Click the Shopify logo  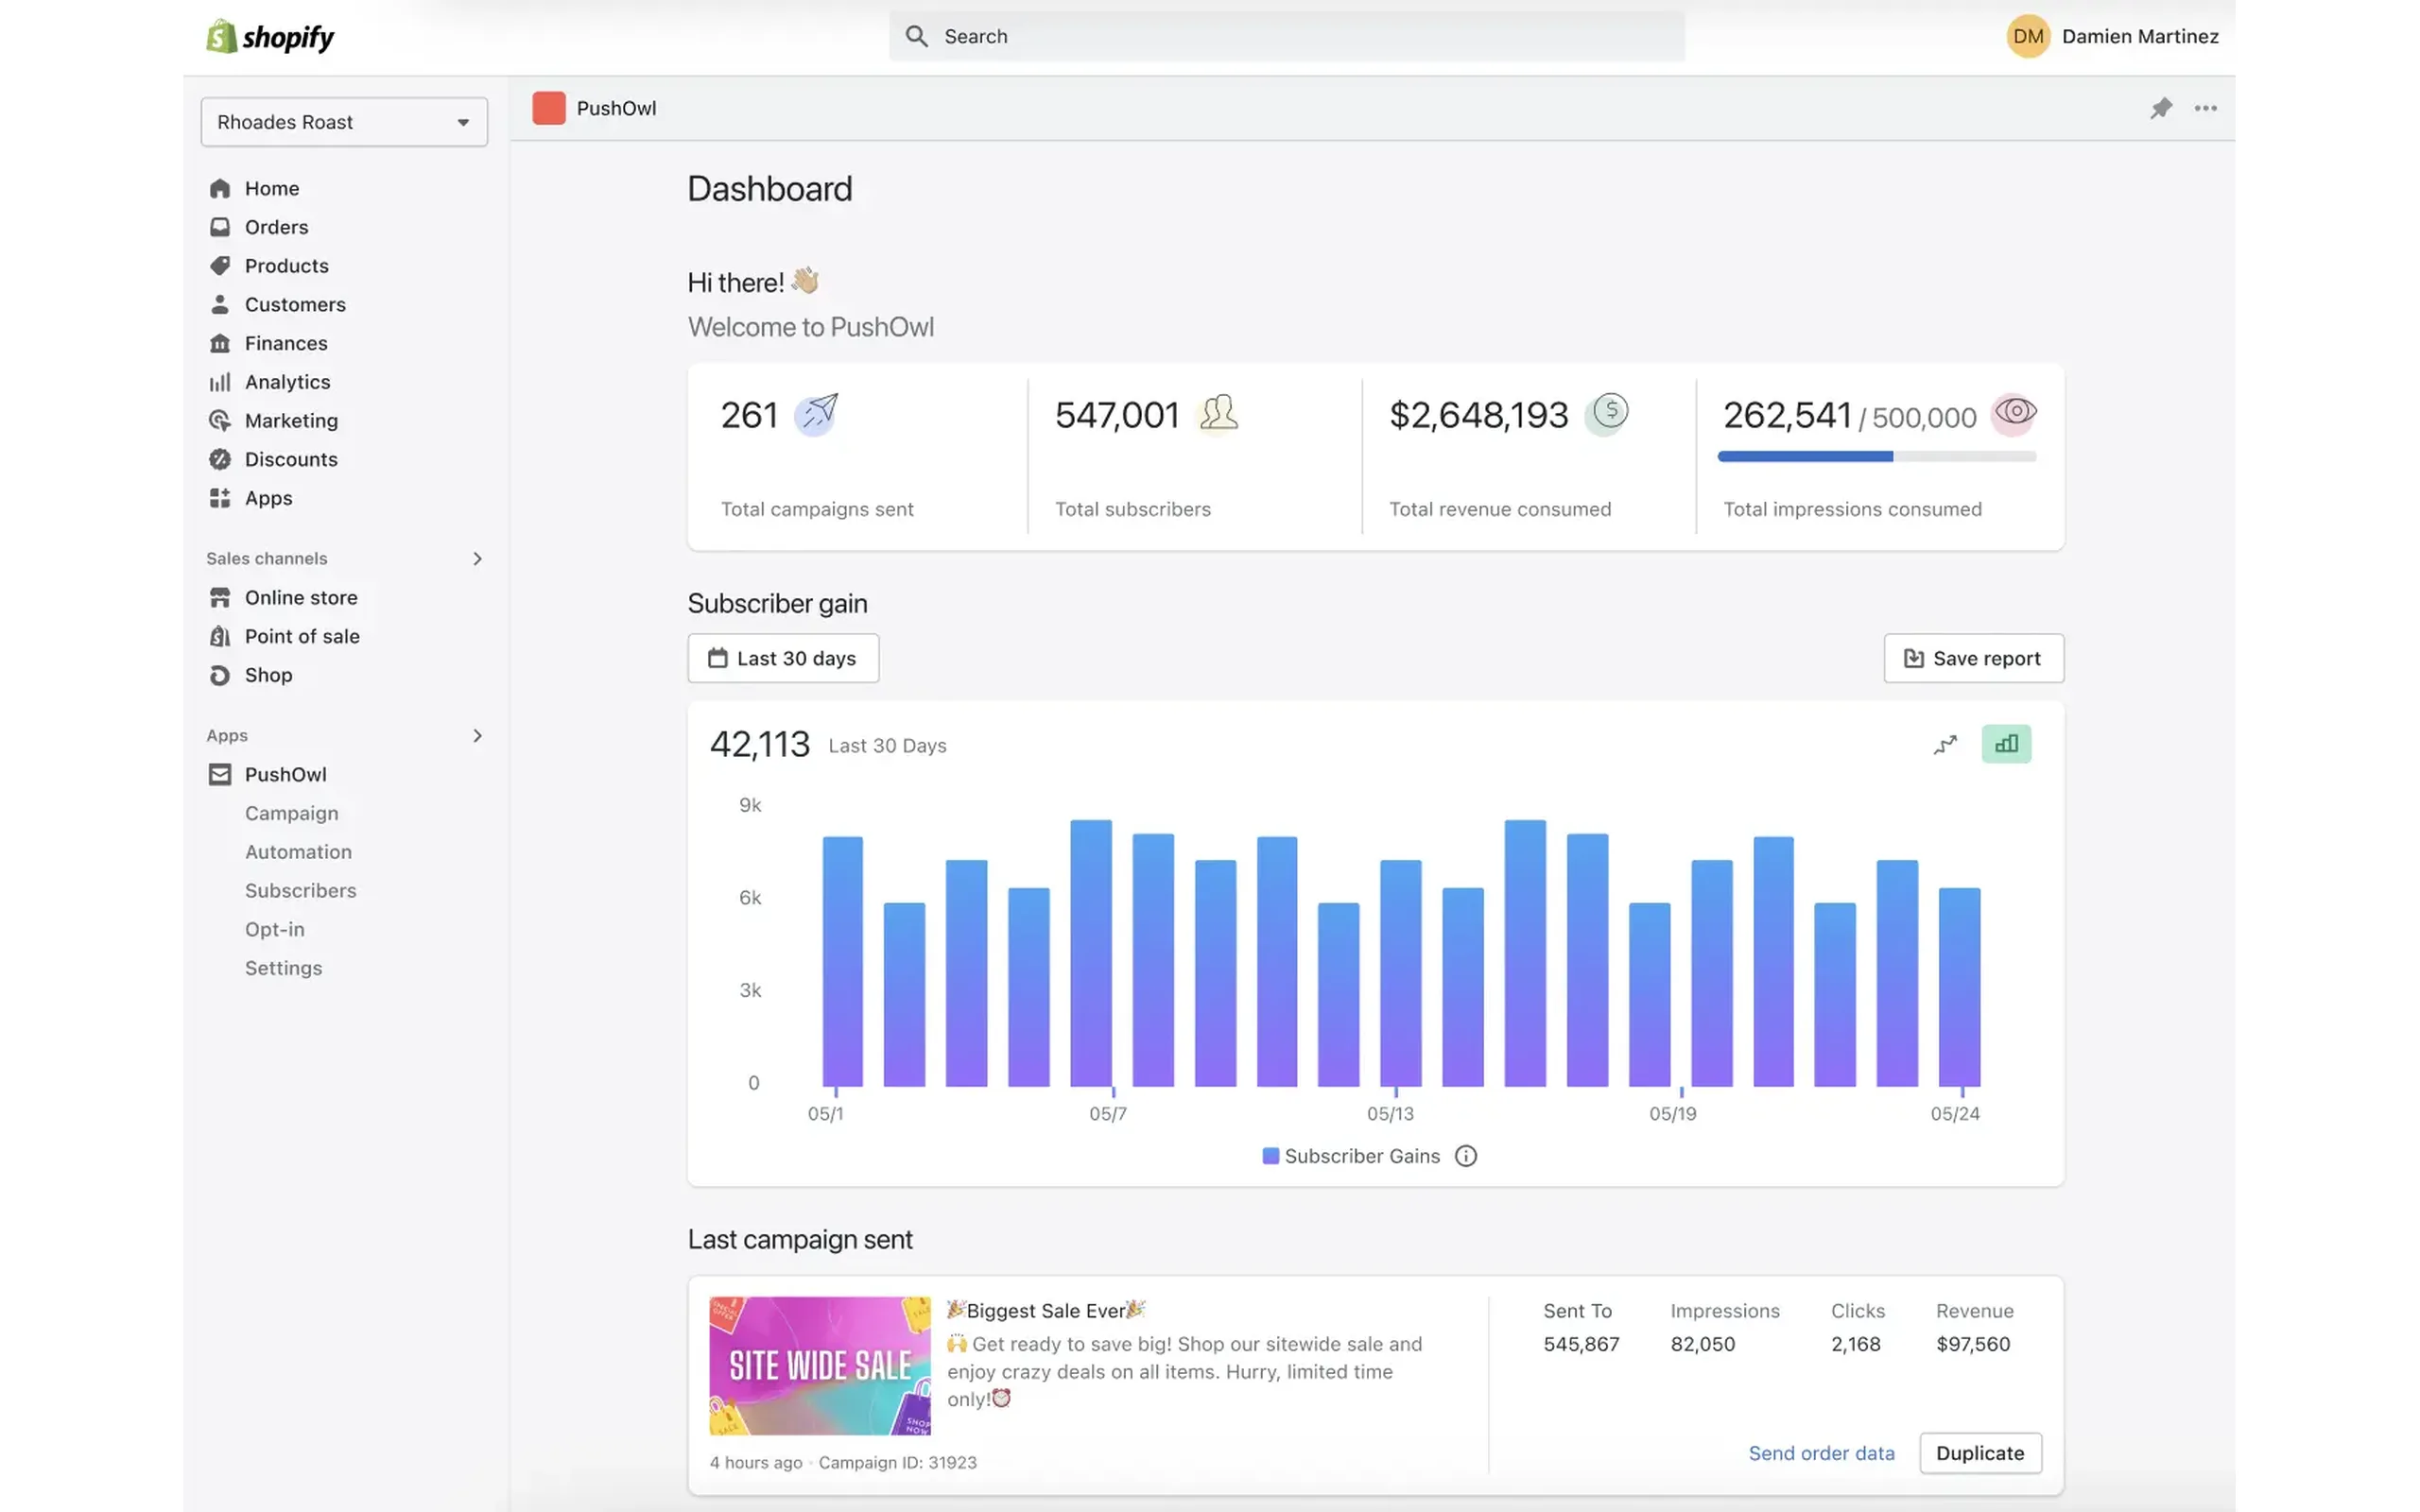[270, 37]
